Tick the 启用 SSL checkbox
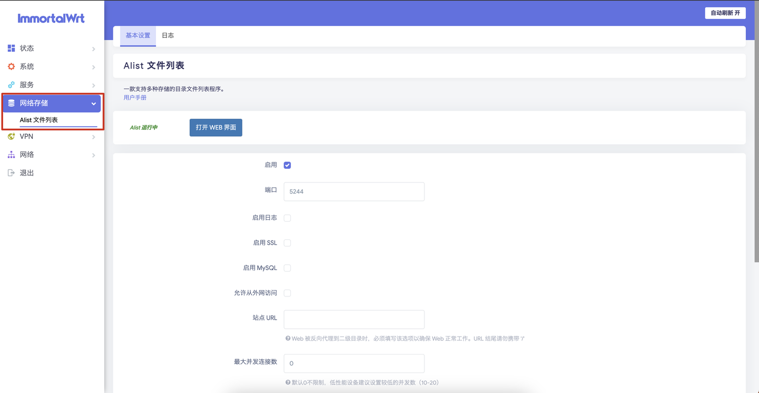 pos(287,243)
